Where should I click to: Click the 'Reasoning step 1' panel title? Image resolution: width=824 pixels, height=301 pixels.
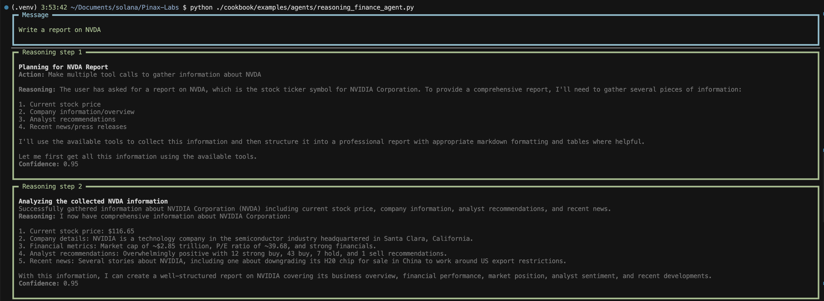pyautogui.click(x=52, y=52)
